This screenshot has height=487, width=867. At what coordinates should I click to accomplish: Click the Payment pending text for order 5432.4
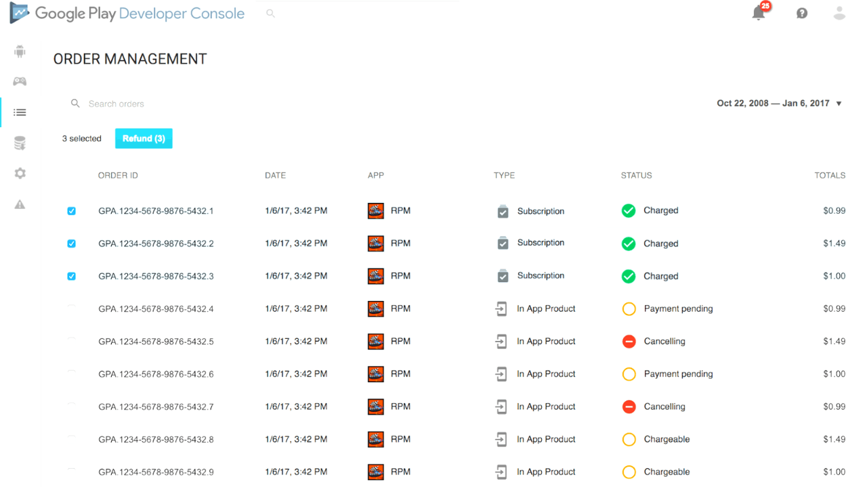pos(678,308)
